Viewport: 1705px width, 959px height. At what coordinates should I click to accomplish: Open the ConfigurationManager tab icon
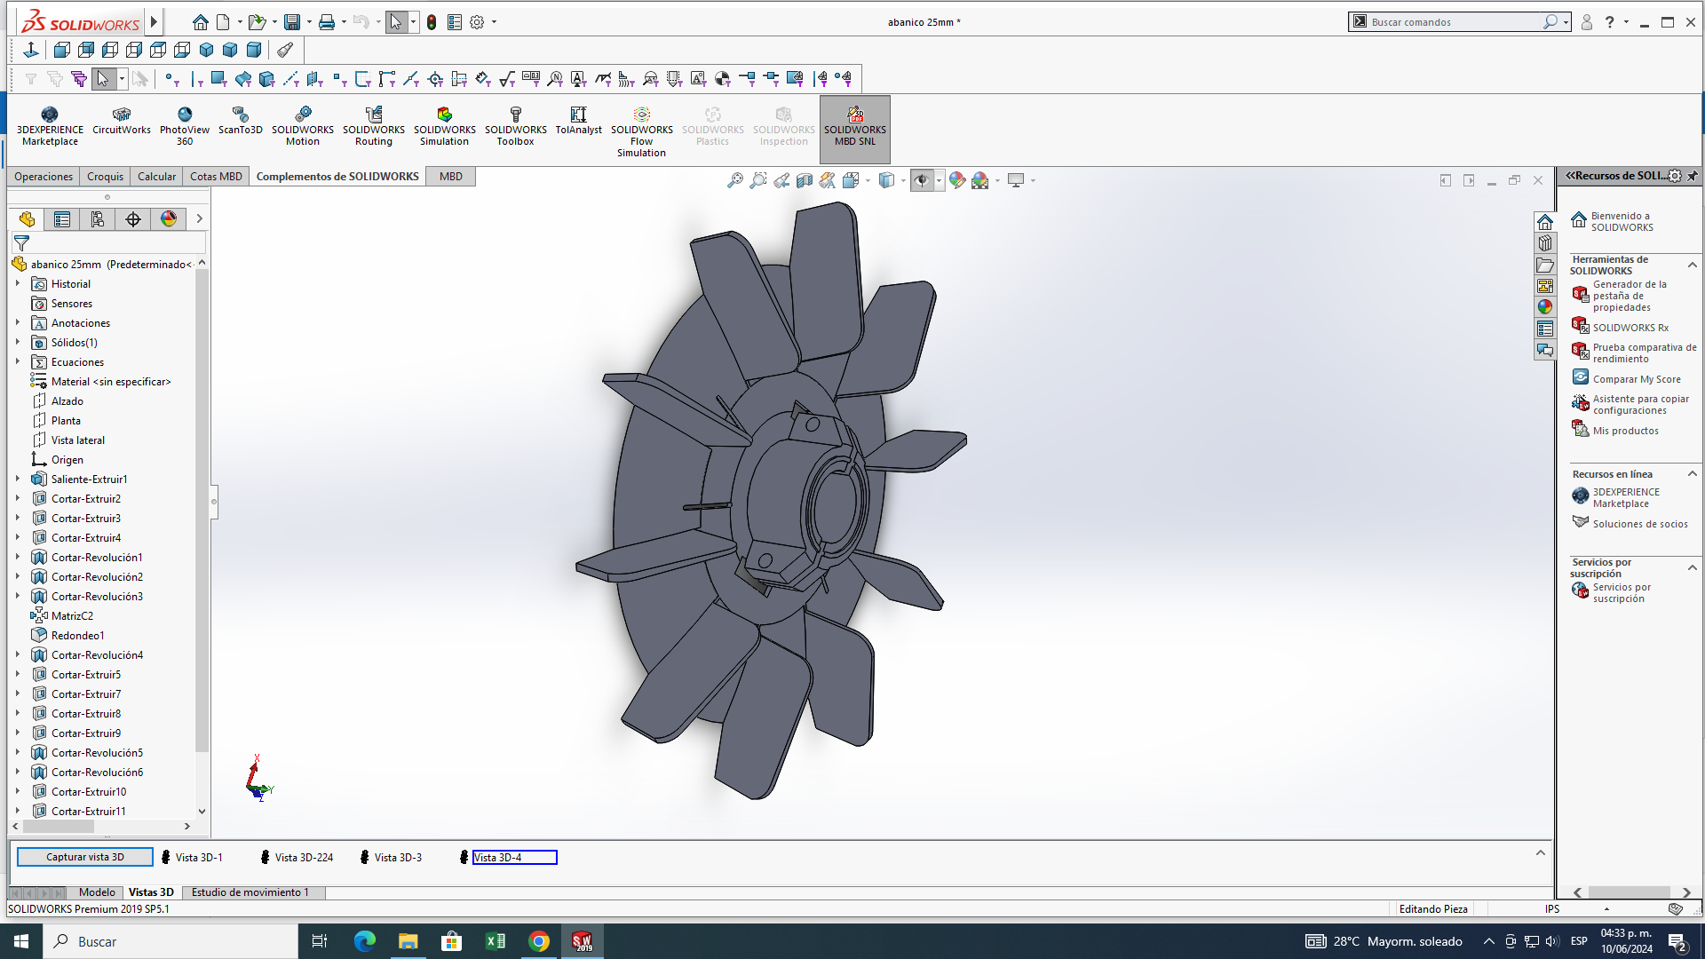pyautogui.click(x=98, y=219)
